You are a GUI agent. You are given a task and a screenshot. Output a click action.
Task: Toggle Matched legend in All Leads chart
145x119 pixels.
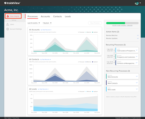(88, 92)
